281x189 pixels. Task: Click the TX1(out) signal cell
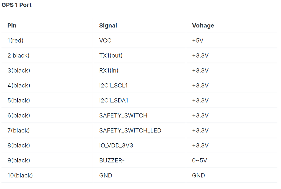click(111, 55)
